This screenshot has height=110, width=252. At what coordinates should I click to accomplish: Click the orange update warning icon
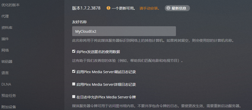click(x=108, y=8)
